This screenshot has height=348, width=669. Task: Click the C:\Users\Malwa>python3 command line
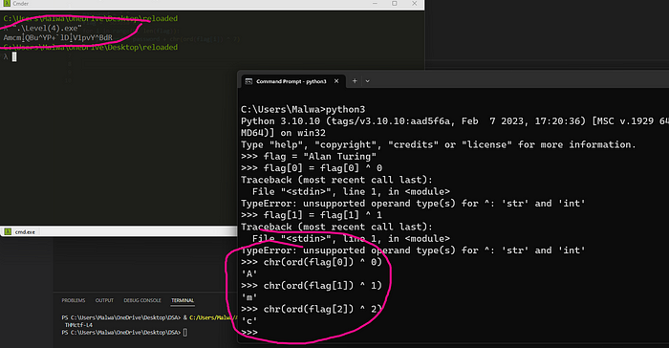pyautogui.click(x=303, y=109)
